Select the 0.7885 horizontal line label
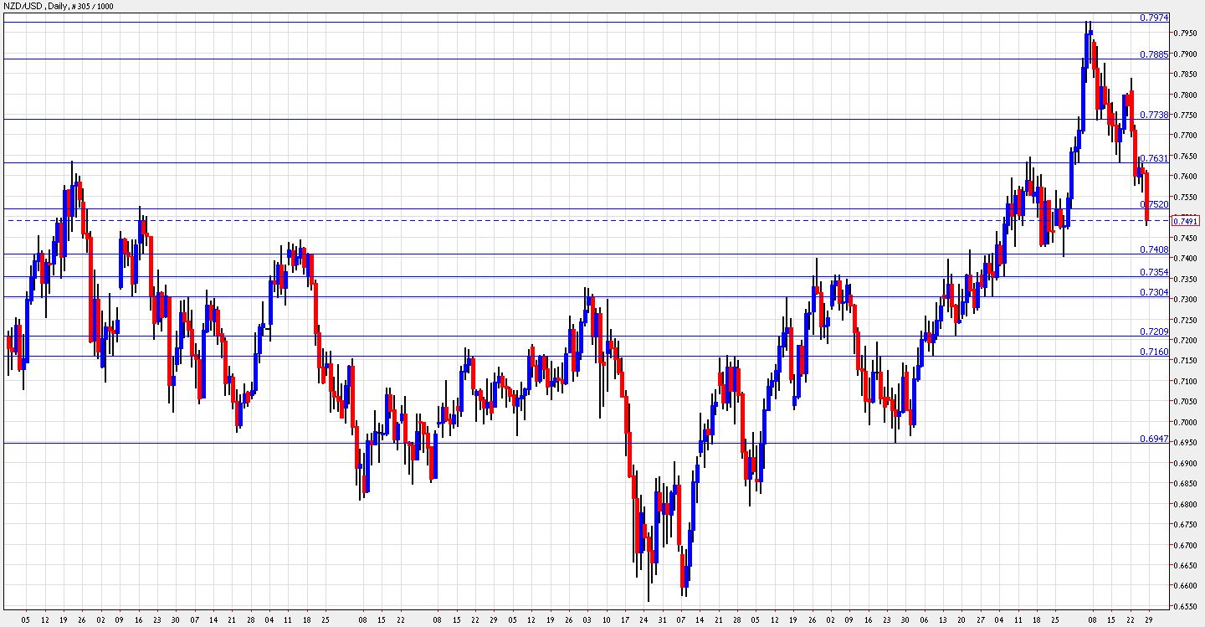Image resolution: width=1205 pixels, height=627 pixels. coord(1154,54)
